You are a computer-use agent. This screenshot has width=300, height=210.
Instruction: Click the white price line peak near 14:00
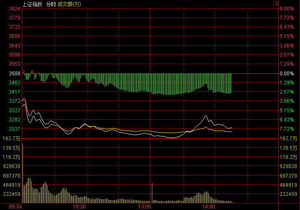point(206,116)
